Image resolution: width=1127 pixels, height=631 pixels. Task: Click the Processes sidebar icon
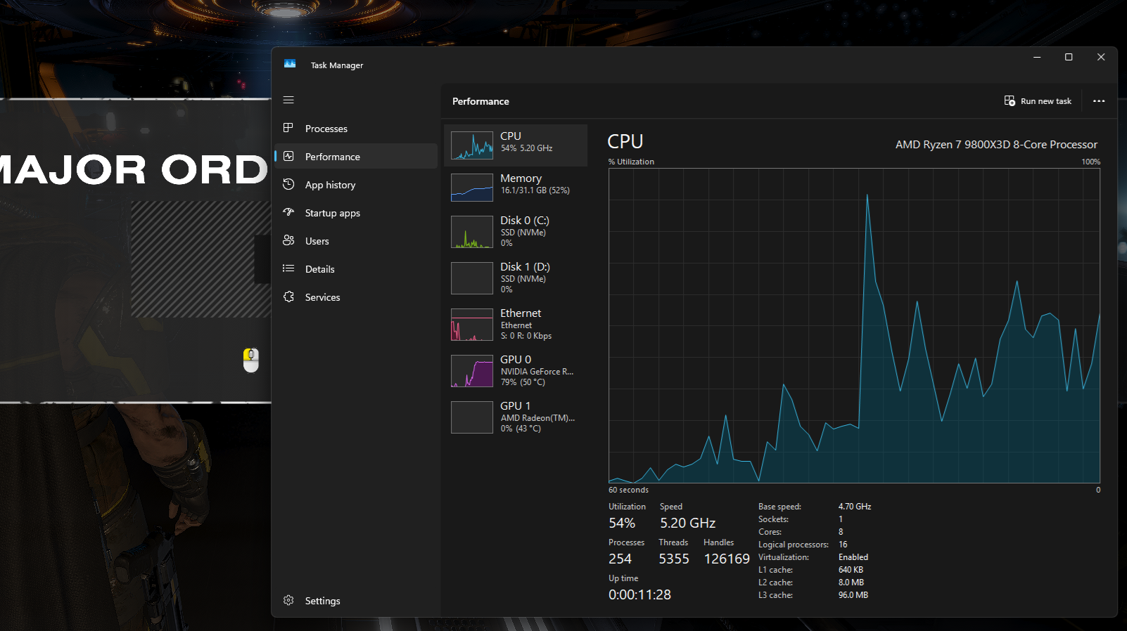click(x=288, y=128)
